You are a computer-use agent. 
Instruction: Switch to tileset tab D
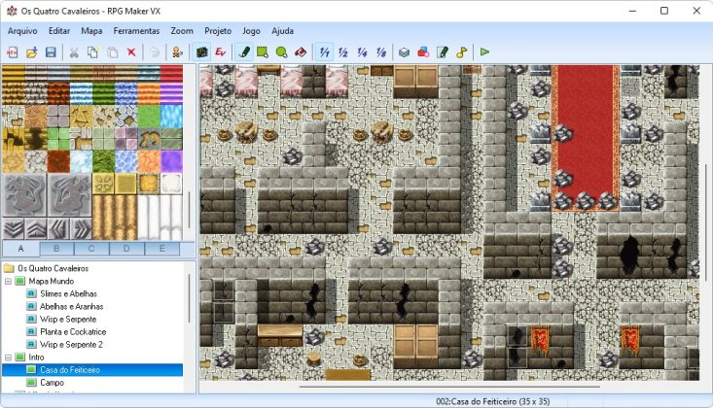(x=126, y=249)
